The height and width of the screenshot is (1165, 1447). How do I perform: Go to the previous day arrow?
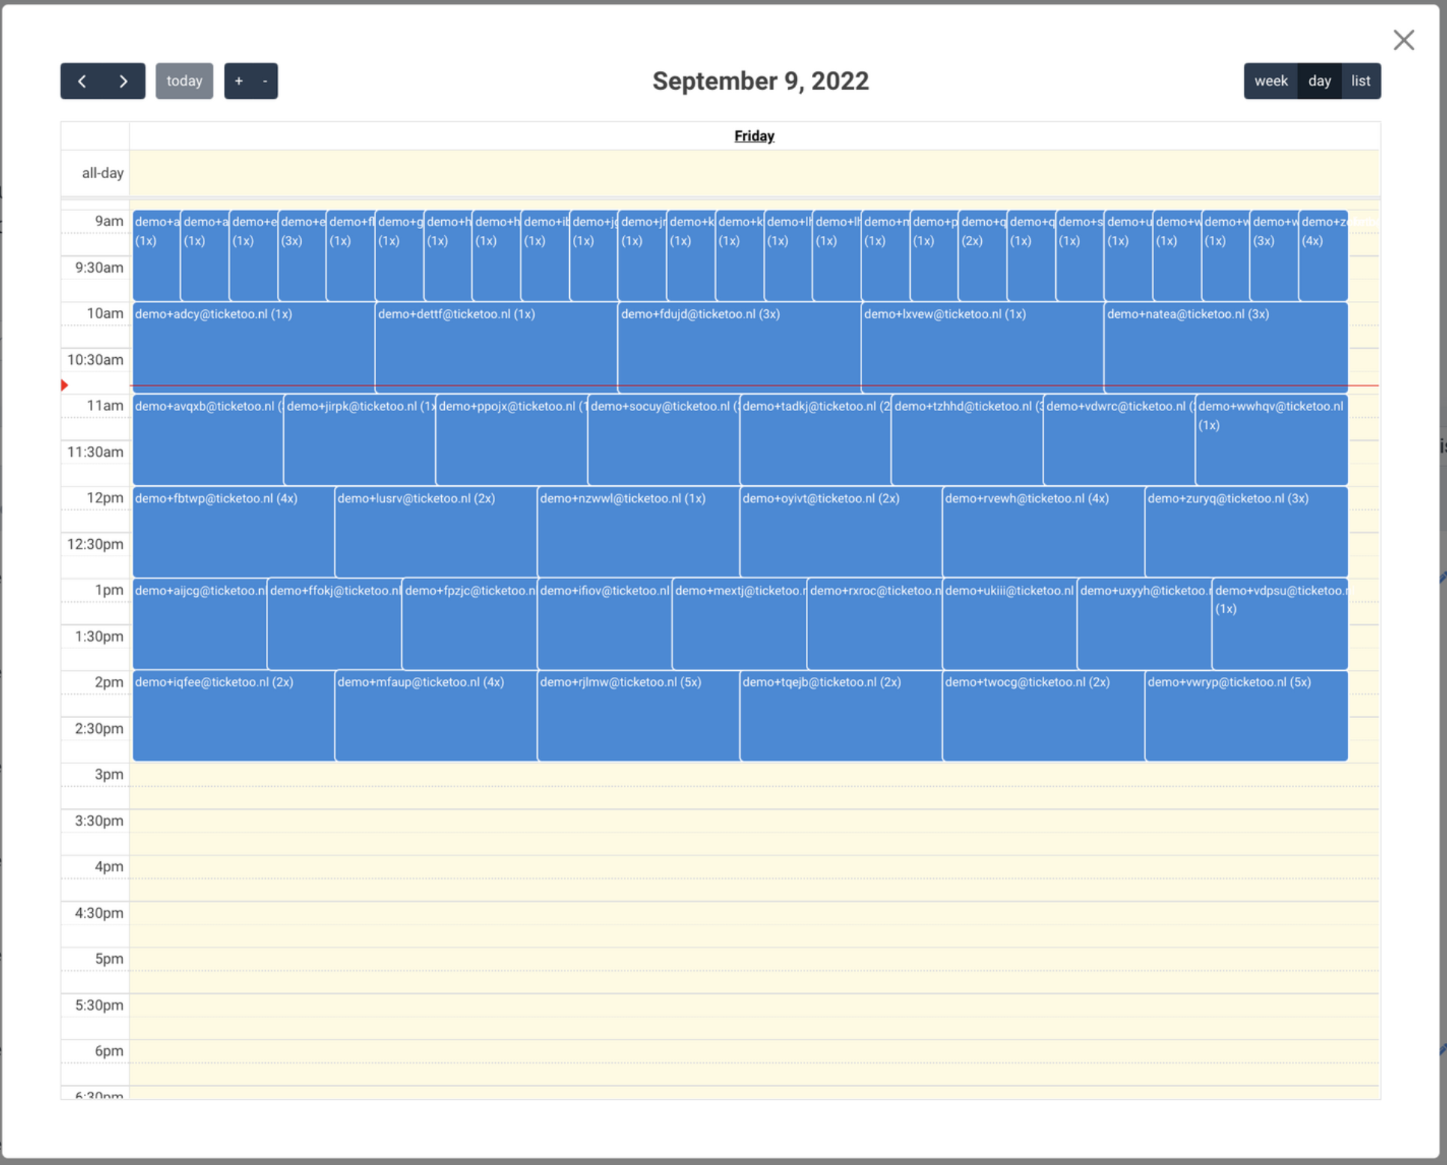tap(82, 81)
